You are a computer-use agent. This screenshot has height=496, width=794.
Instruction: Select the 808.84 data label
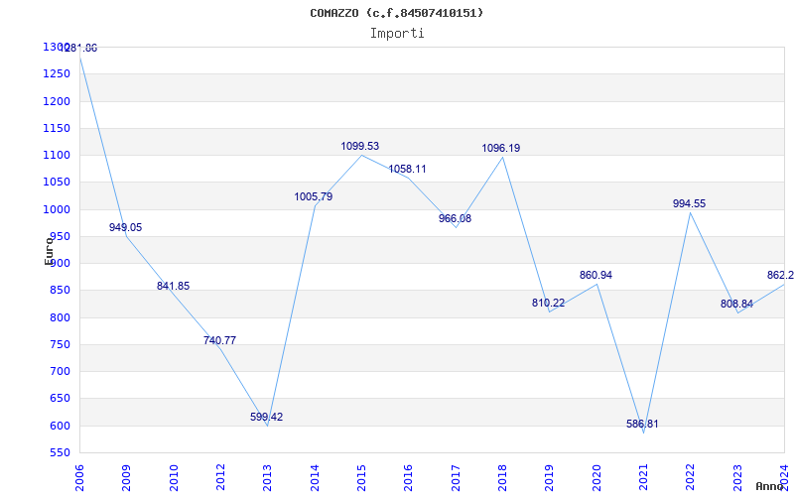click(736, 305)
